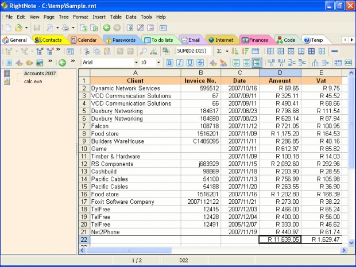Sort descending using the down-arrow sort icon
This screenshot has height=267, width=356.
[235, 51]
